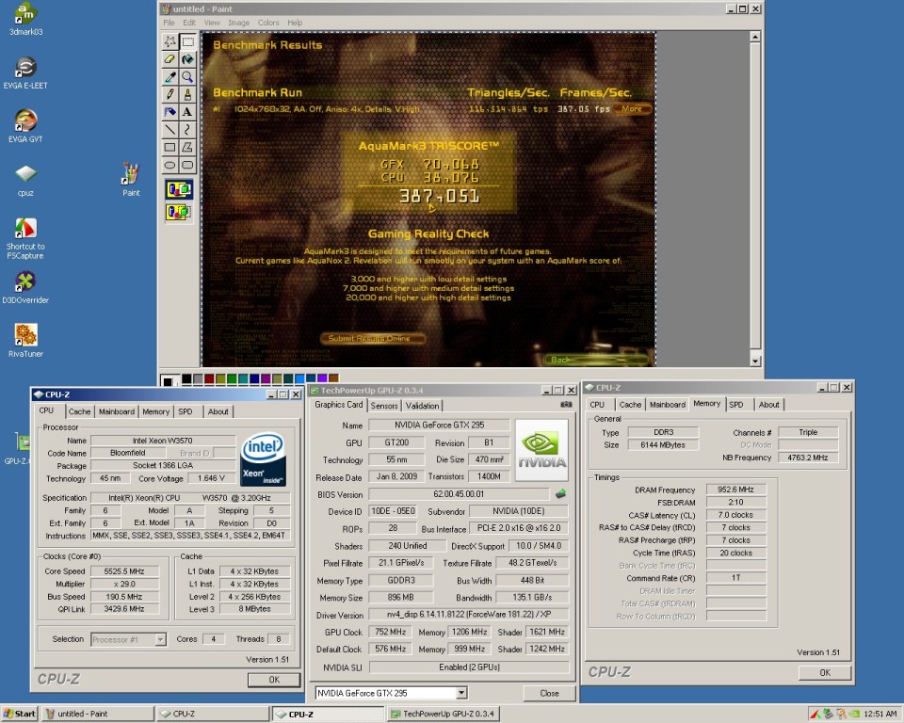
Task: Pick the navy blue color swatch in Paint
Action: (x=254, y=378)
